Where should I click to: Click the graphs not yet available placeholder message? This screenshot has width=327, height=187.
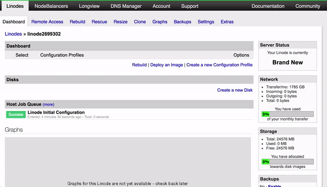coord(127,183)
